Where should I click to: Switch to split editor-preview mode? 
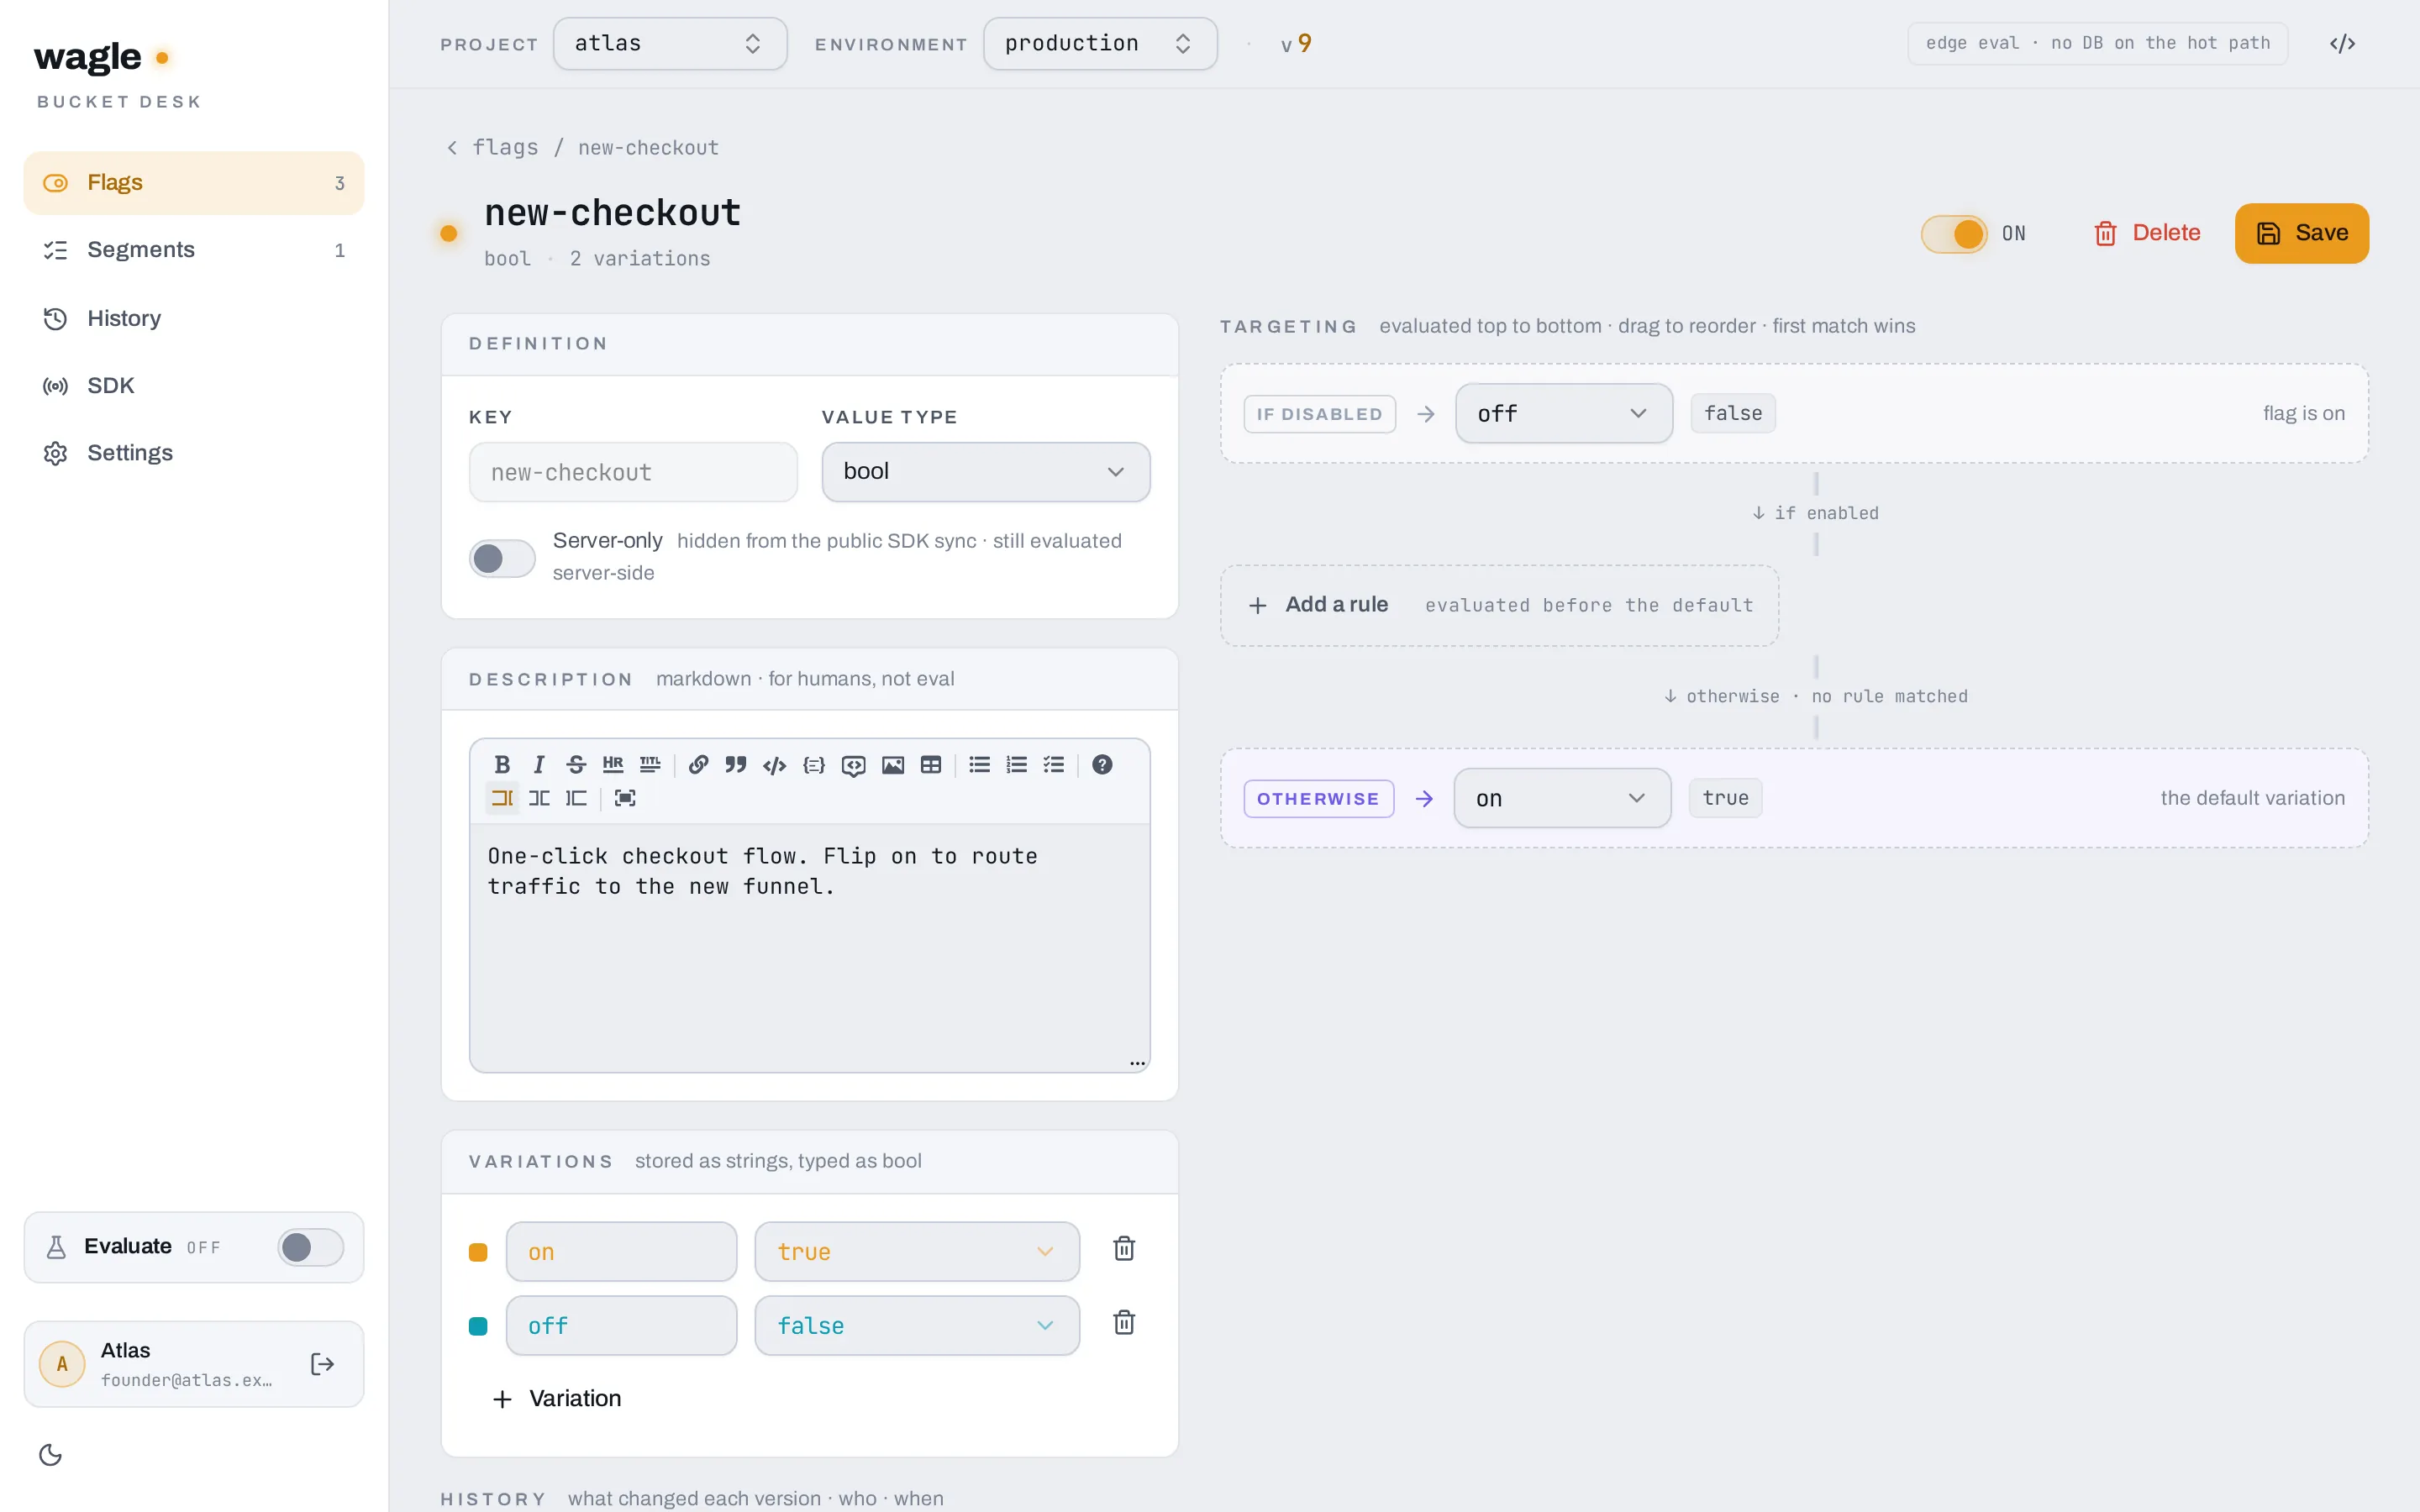pos(539,798)
